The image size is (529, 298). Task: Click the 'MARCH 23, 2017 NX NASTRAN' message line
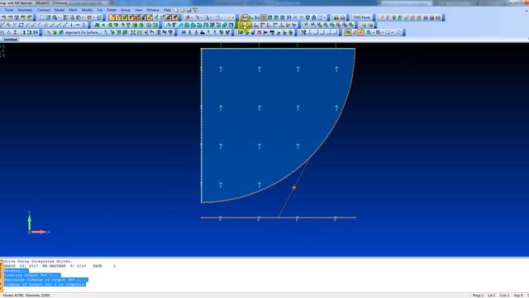pos(60,267)
